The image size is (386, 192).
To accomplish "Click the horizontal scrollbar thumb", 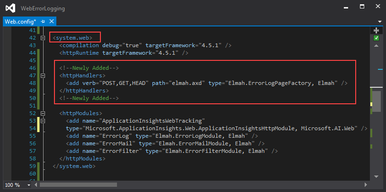I will click(x=78, y=184).
